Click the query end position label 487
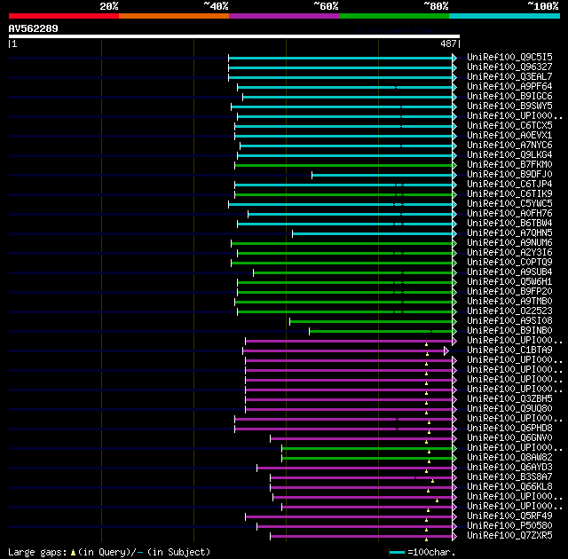 [448, 43]
